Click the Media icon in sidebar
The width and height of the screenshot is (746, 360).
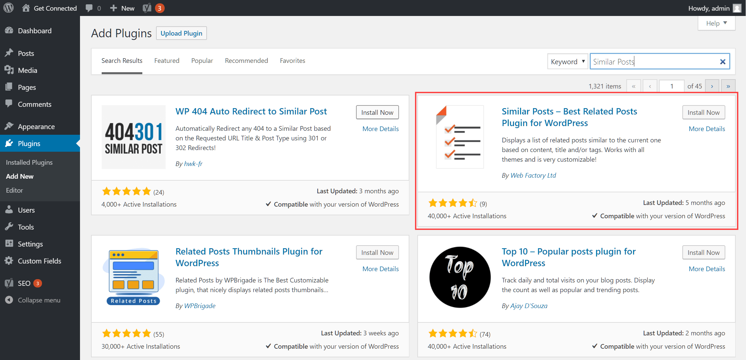point(9,70)
